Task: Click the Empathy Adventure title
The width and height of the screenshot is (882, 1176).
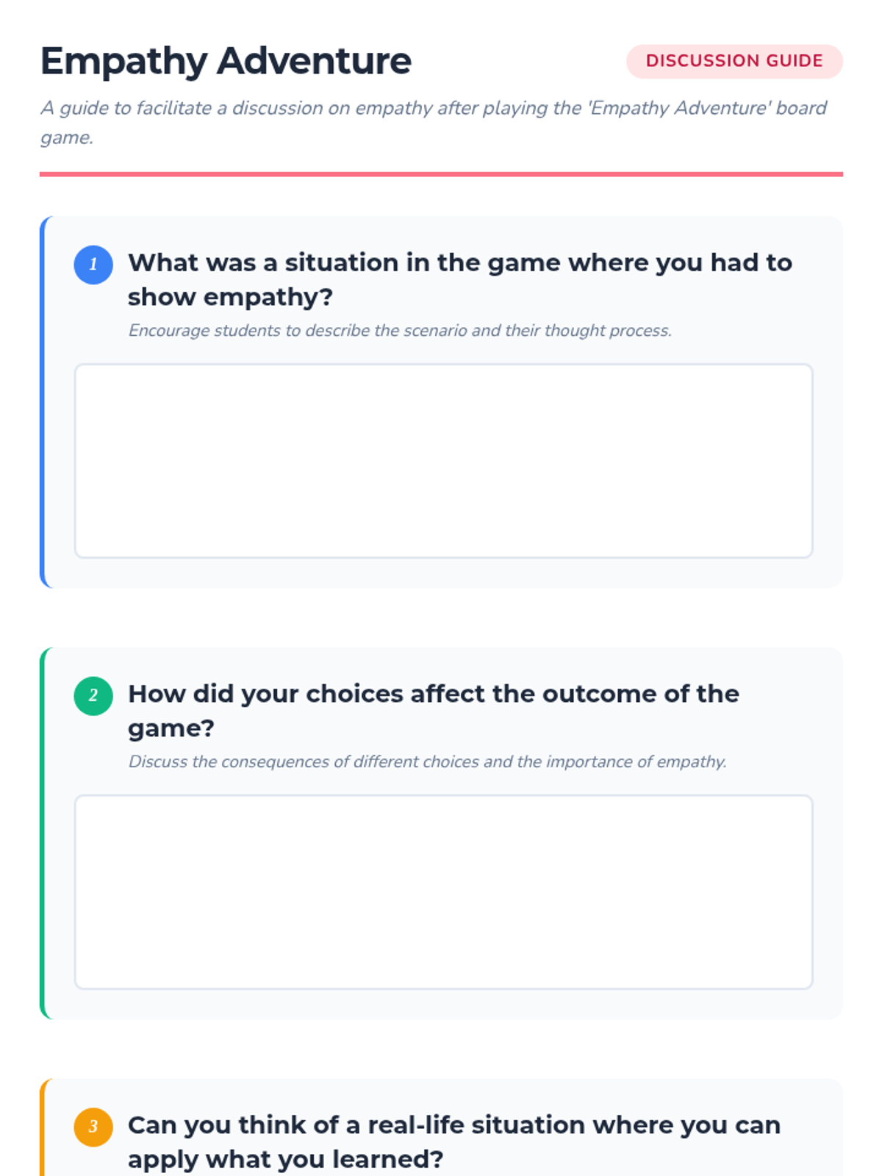Action: tap(226, 61)
